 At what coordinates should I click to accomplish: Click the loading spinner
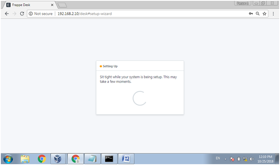(140, 98)
